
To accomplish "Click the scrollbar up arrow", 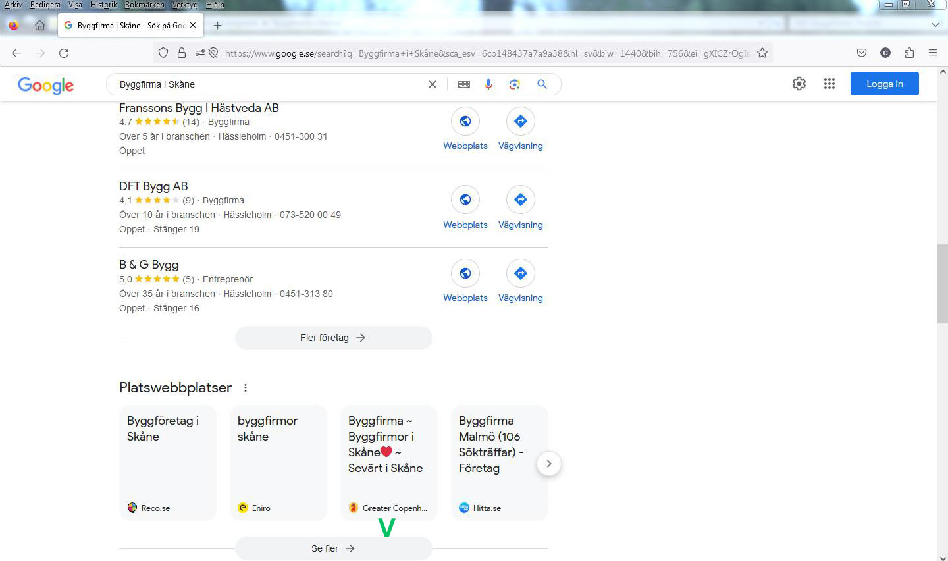I will tap(943, 71).
